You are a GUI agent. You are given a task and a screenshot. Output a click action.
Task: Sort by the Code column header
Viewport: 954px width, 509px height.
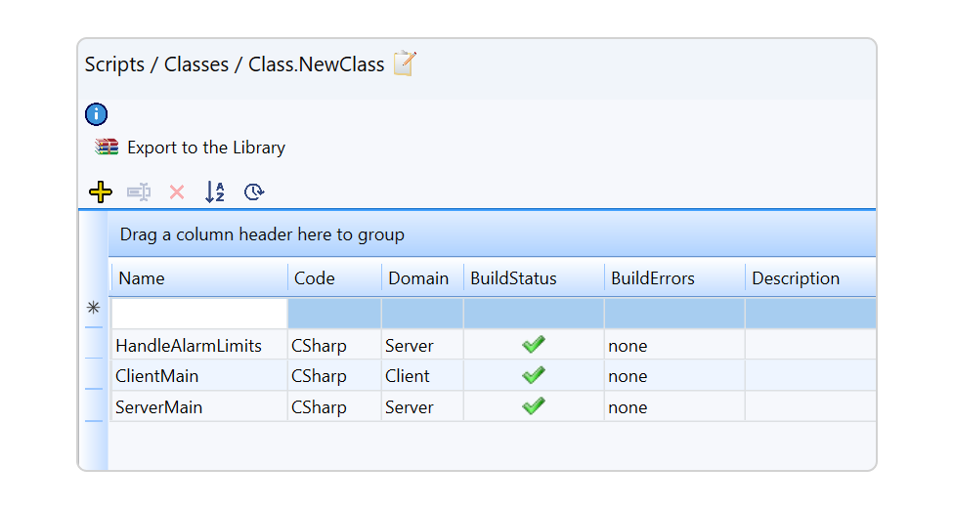point(315,278)
